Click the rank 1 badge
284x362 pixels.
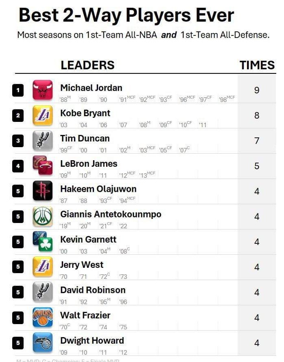(18, 90)
